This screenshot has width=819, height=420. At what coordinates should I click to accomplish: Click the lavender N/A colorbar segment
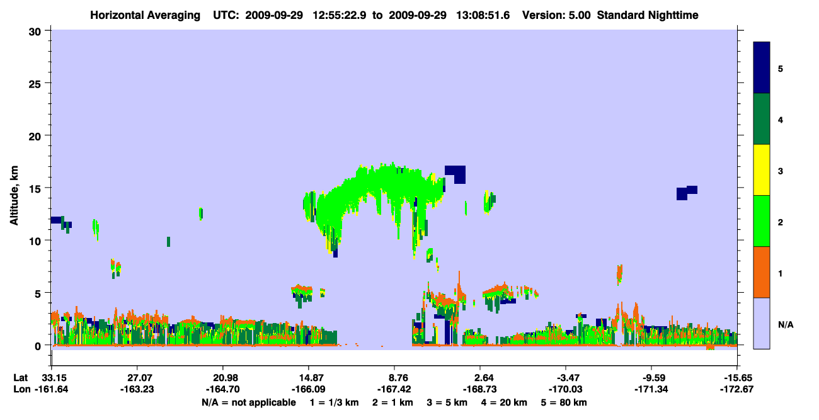762,323
